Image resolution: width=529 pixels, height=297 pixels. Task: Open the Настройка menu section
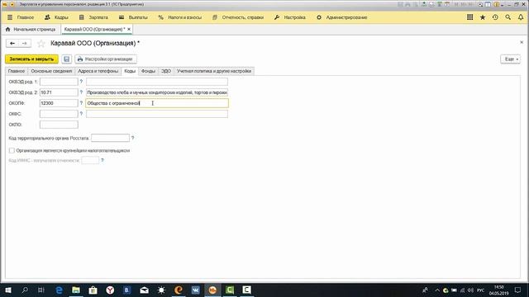(x=290, y=17)
